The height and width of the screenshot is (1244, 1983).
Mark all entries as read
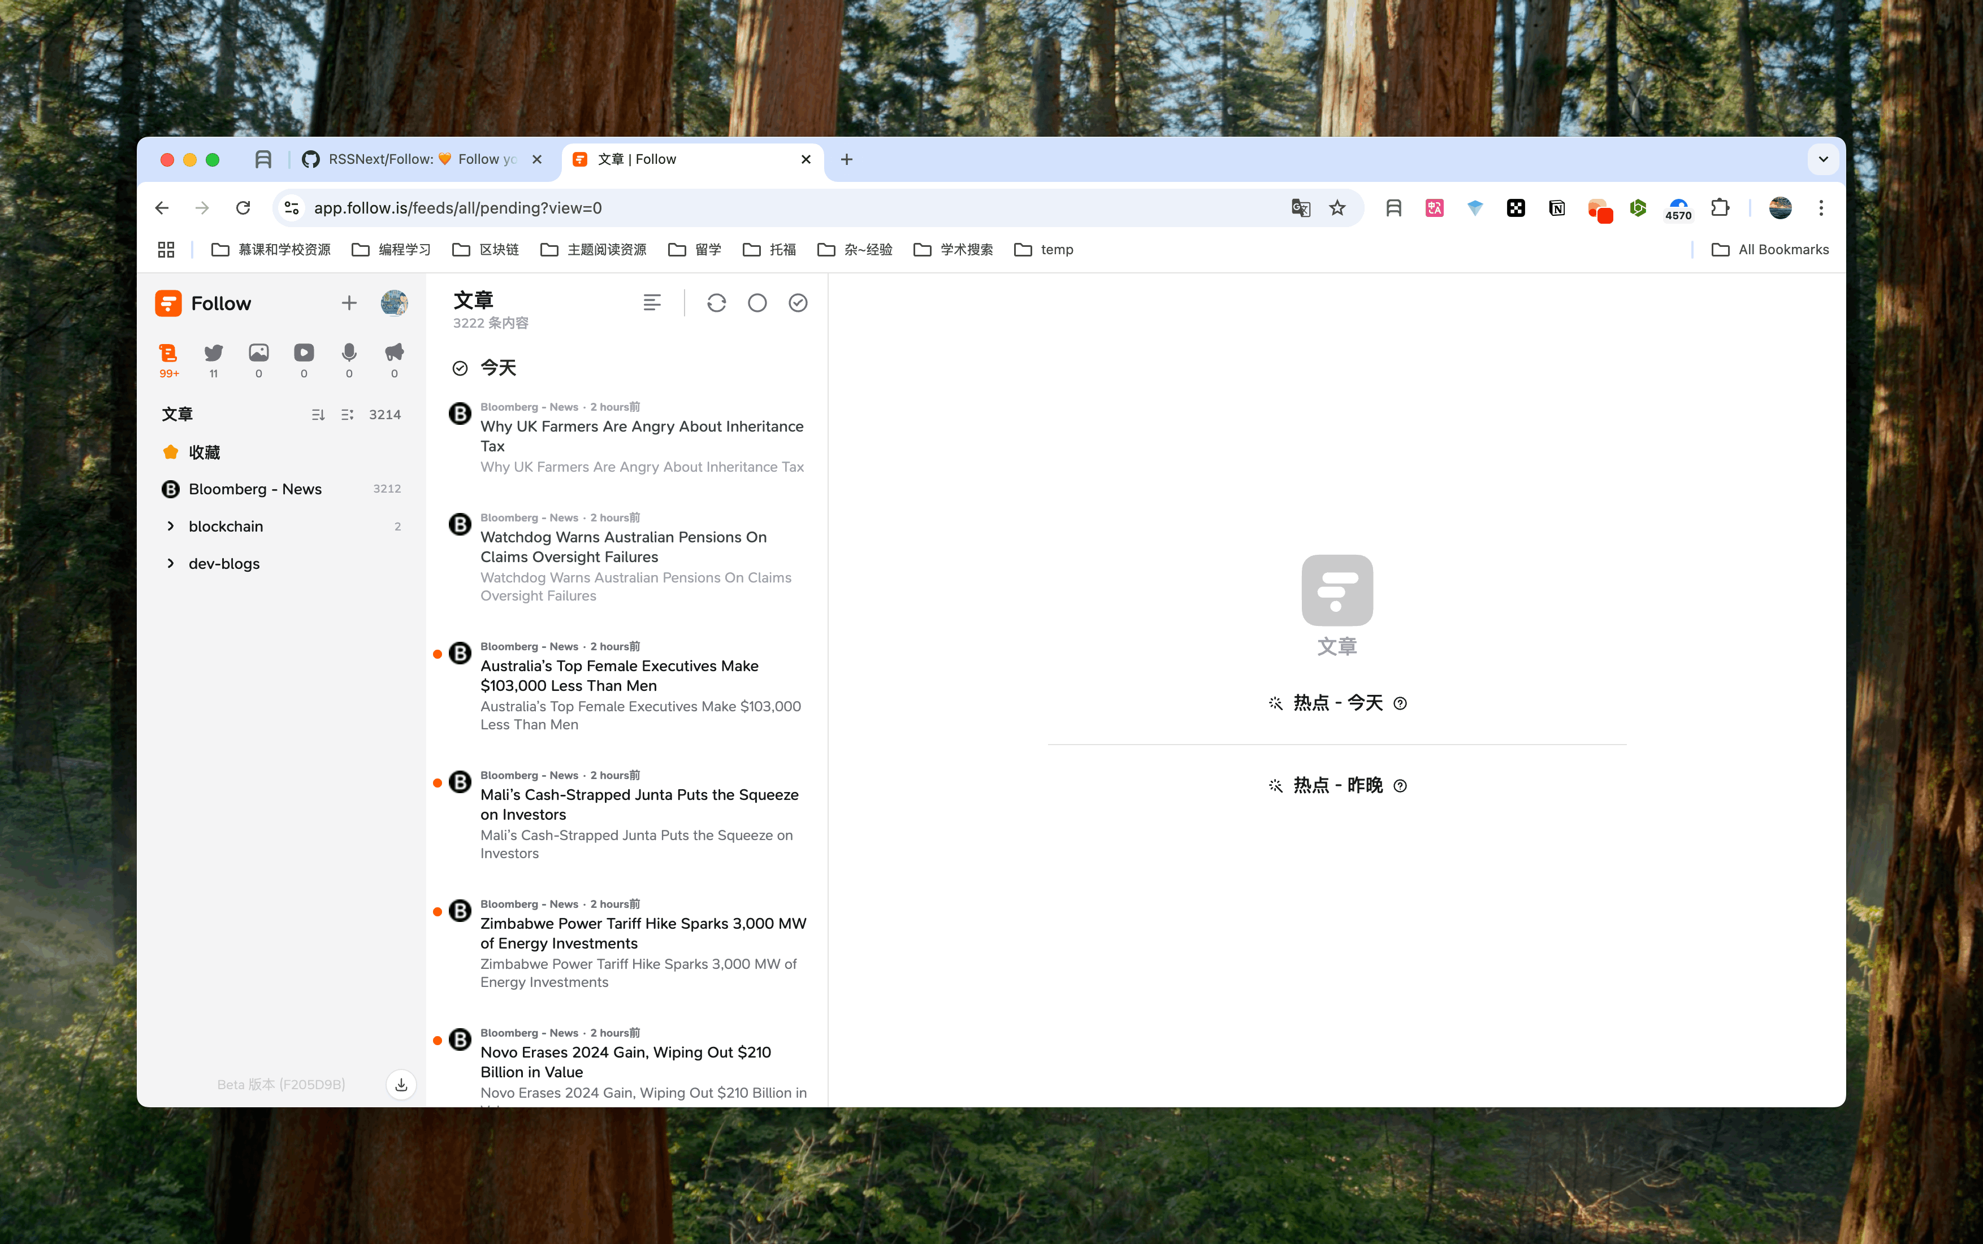click(x=798, y=303)
